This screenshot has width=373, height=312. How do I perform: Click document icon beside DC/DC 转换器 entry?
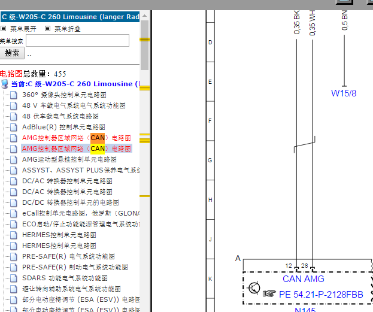(x=14, y=202)
